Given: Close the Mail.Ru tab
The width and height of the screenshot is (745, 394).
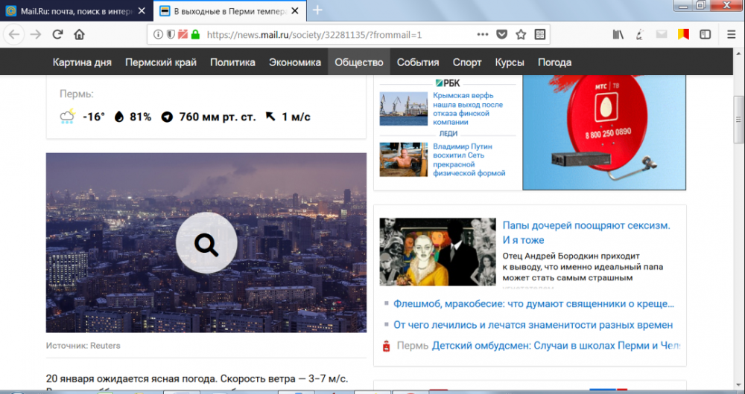Looking at the screenshot, I should coord(142,11).
